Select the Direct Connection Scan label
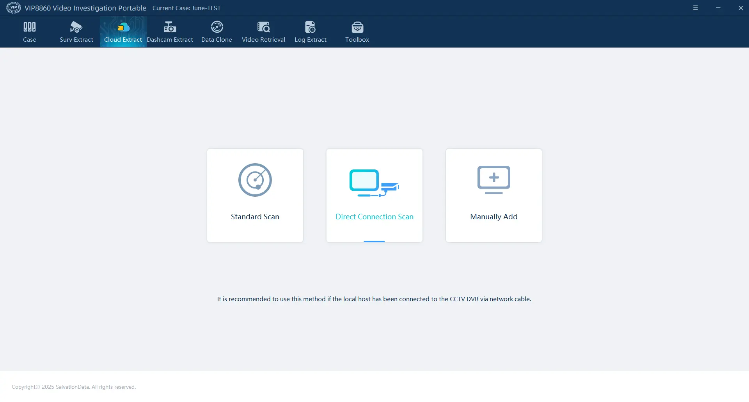Viewport: 749px width, 402px height. pyautogui.click(x=374, y=217)
